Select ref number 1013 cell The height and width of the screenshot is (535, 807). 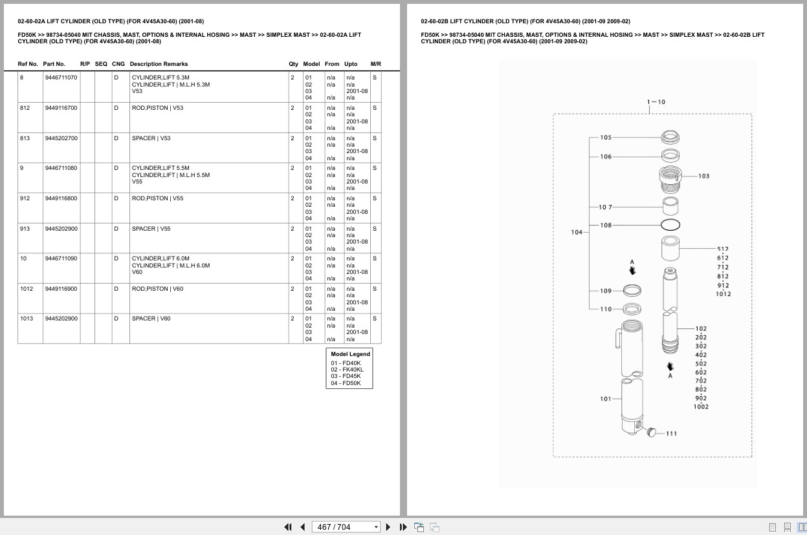click(30, 328)
